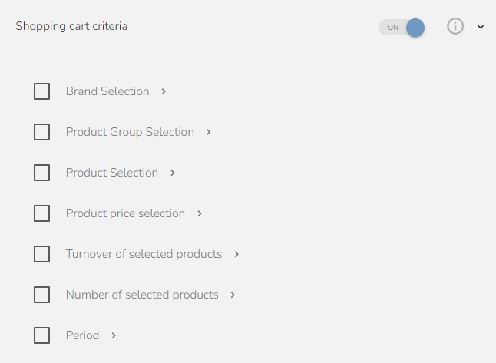This screenshot has width=496, height=363.
Task: Expand the Product Group Selection chevron
Action: point(208,132)
